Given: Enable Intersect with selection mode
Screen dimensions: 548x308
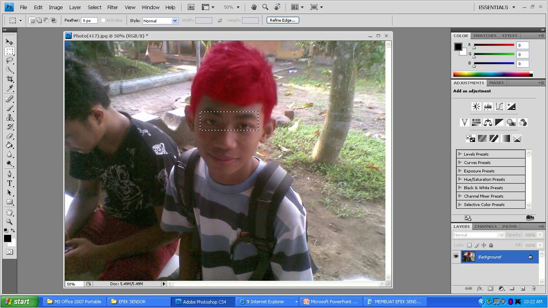Looking at the screenshot, I should pos(54,20).
